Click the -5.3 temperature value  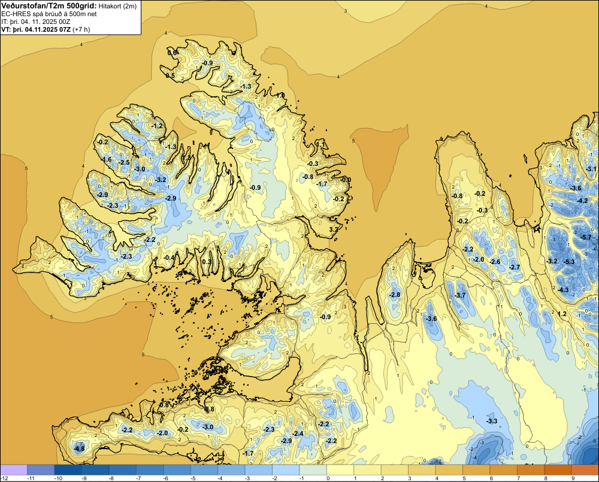coord(569,262)
